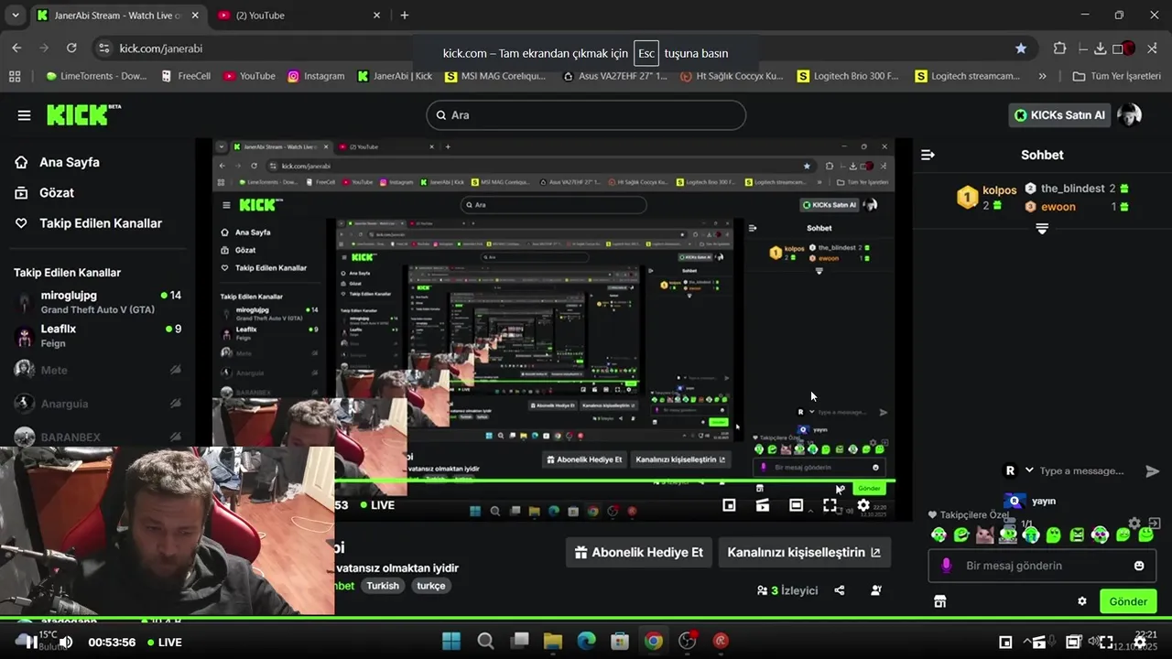Image resolution: width=1172 pixels, height=659 pixels.
Task: Open the user avatar menu
Action: (1130, 115)
